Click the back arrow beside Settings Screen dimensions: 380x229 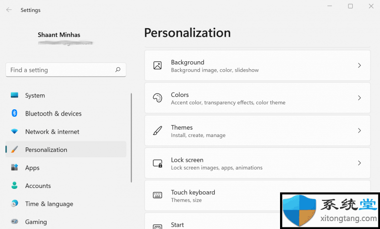pos(9,10)
